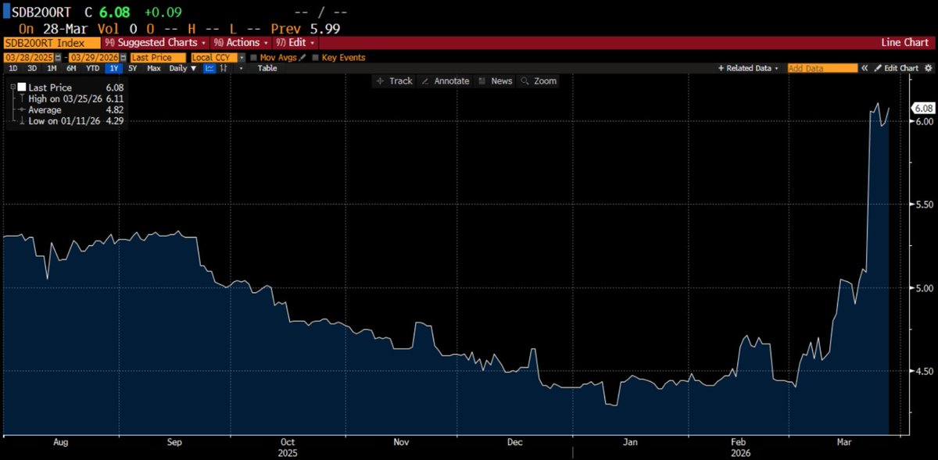Select the YTD time range
The height and width of the screenshot is (460, 938).
click(x=92, y=69)
